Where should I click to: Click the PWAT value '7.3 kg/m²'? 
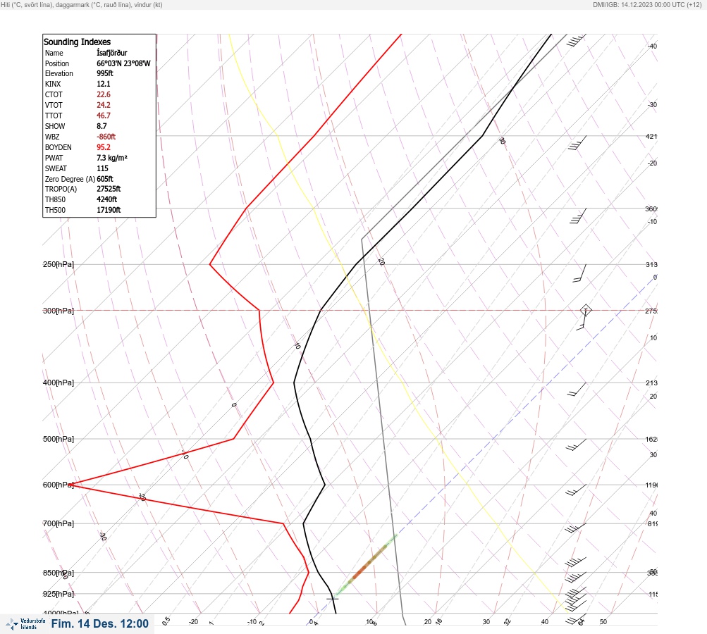112,158
